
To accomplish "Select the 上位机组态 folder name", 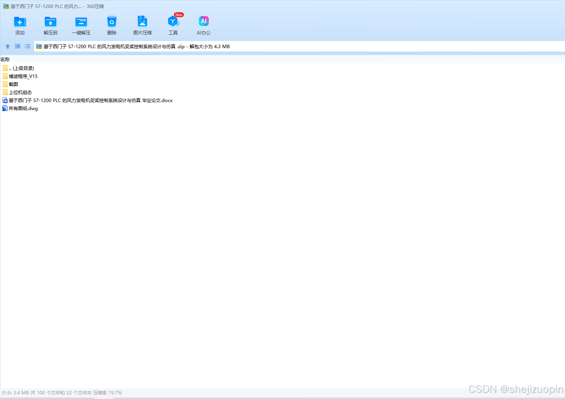I will pos(20,92).
